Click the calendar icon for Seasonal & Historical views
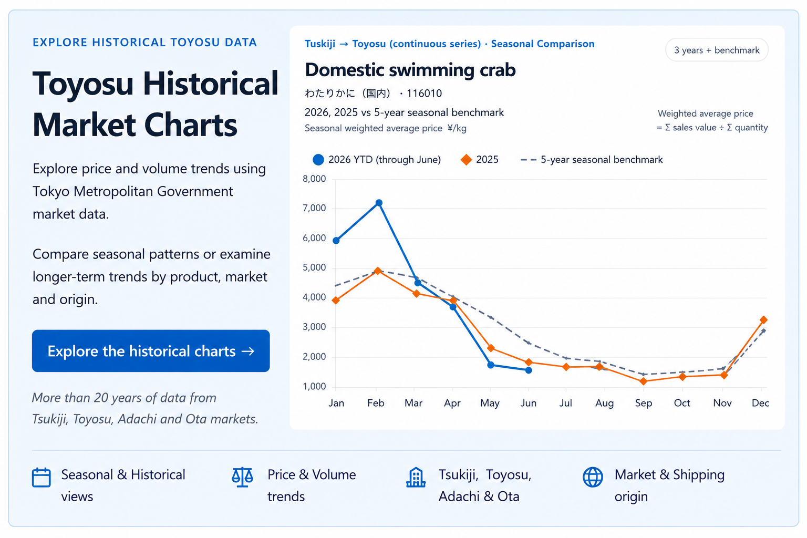The image size is (807, 538). (x=42, y=477)
